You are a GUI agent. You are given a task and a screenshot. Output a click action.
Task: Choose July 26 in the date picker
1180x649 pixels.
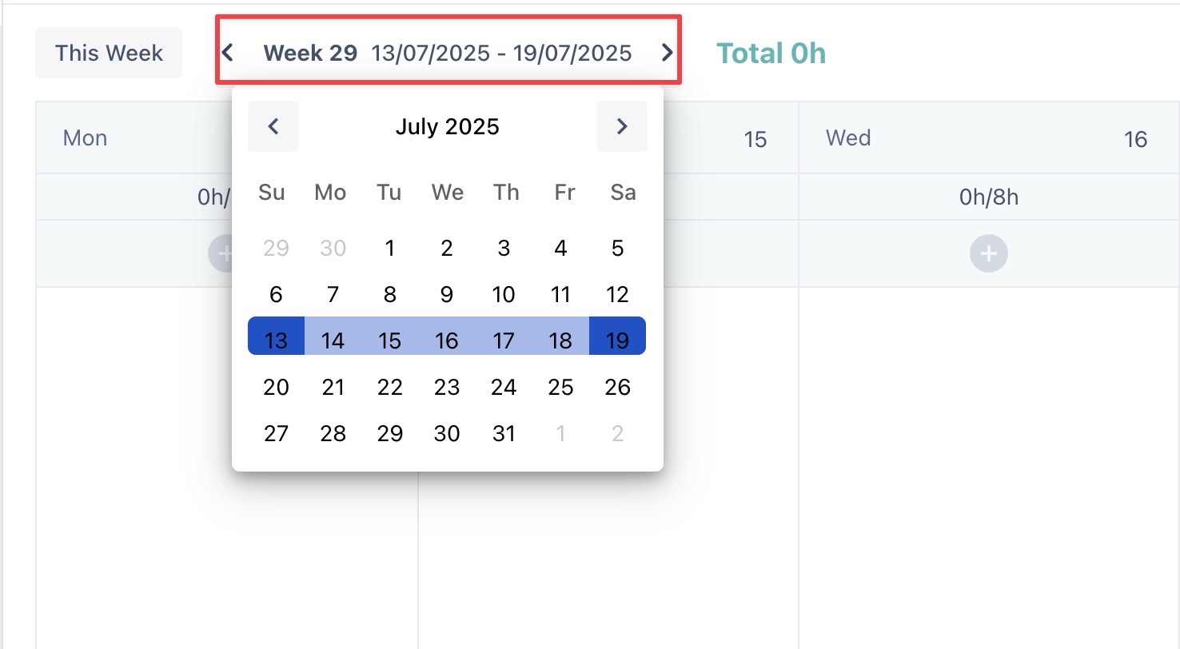617,388
